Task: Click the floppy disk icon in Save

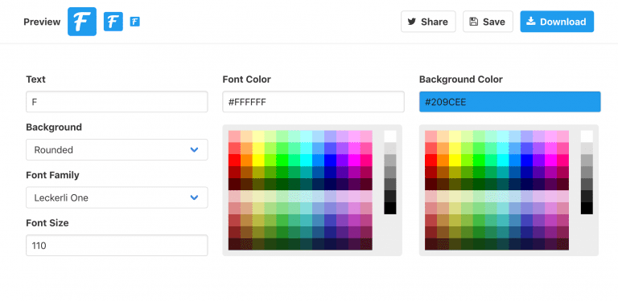Action: tap(473, 22)
